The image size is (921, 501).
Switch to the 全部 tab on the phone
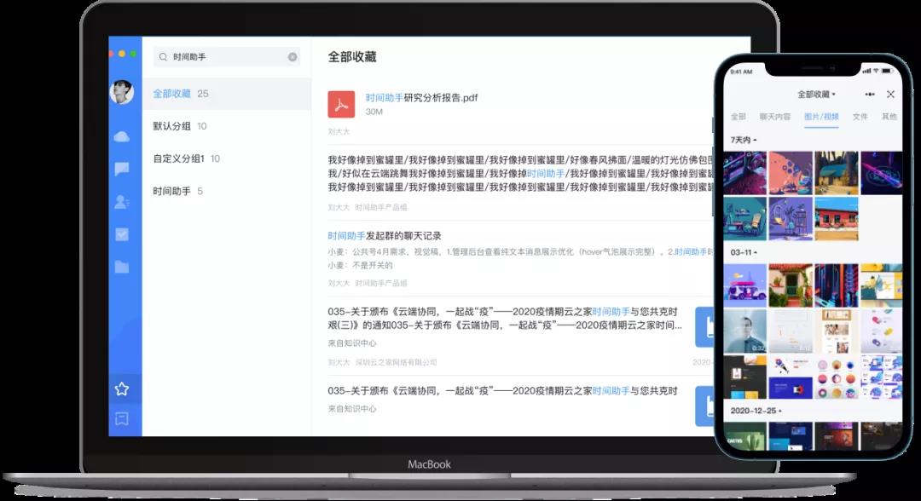click(739, 117)
